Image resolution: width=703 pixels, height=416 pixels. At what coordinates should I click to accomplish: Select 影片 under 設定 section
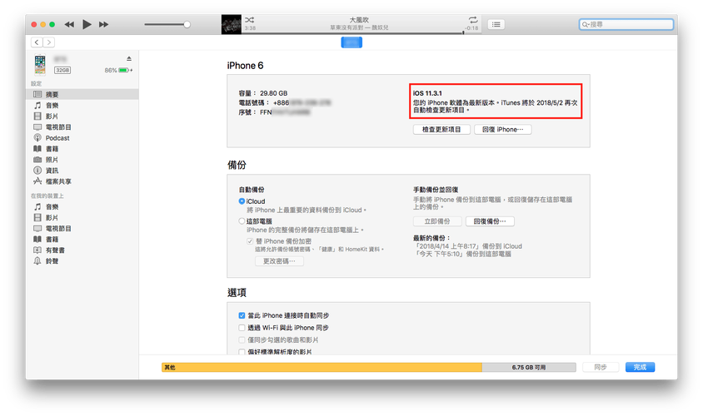(x=82, y=116)
